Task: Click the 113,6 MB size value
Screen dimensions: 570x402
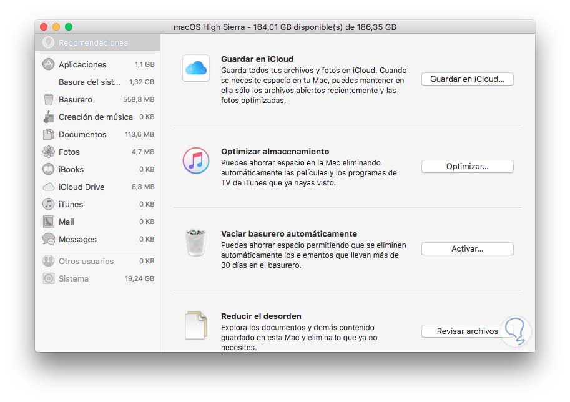Action: click(140, 134)
